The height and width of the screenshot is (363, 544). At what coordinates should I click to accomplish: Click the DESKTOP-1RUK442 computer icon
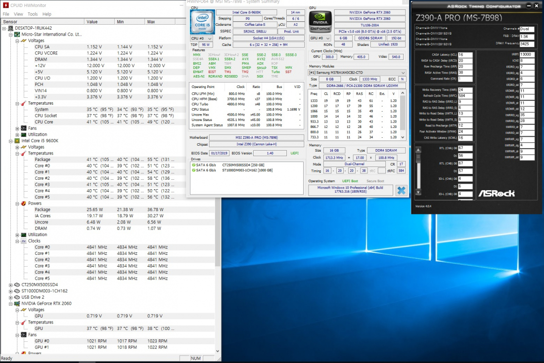point(10,28)
